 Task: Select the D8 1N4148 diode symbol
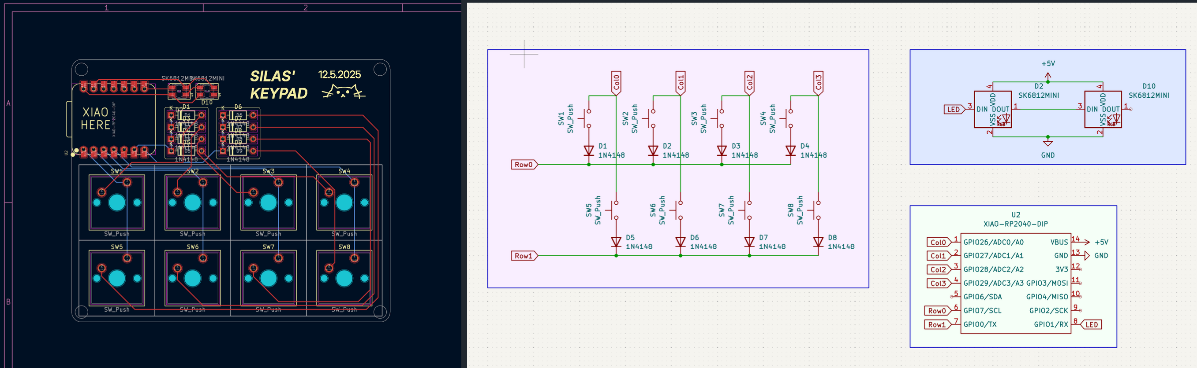(818, 242)
